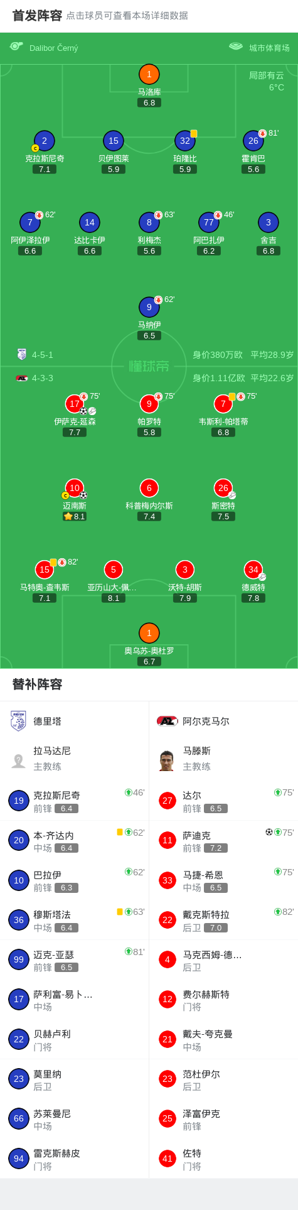The image size is (298, 1210).
Task: Select the stadium icon next to 城市体育场
Action: (236, 46)
